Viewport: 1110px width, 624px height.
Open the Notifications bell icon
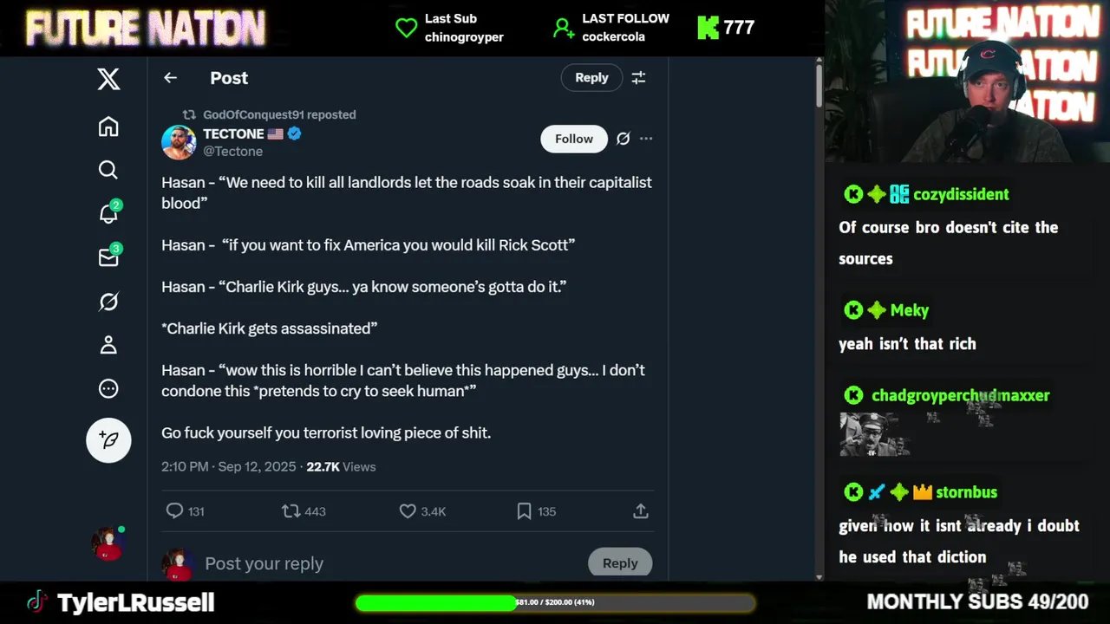108,213
